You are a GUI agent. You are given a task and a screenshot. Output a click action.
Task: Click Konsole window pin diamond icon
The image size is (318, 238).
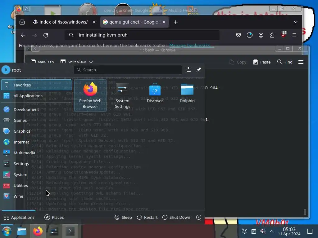(x=35, y=49)
